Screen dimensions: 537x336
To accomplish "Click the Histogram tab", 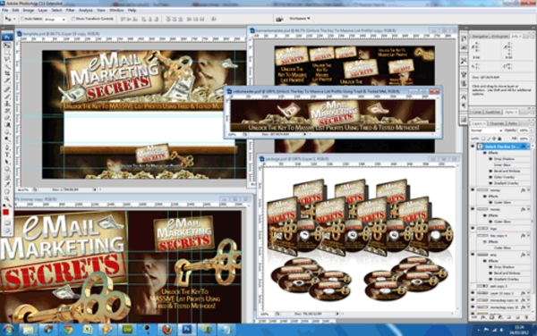I will pos(499,37).
